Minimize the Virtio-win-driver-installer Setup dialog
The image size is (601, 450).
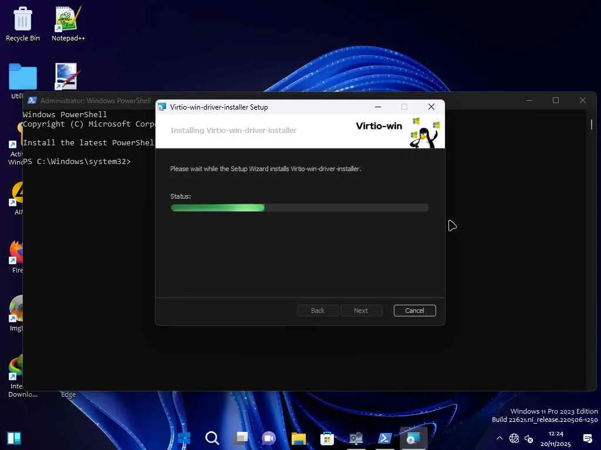378,107
